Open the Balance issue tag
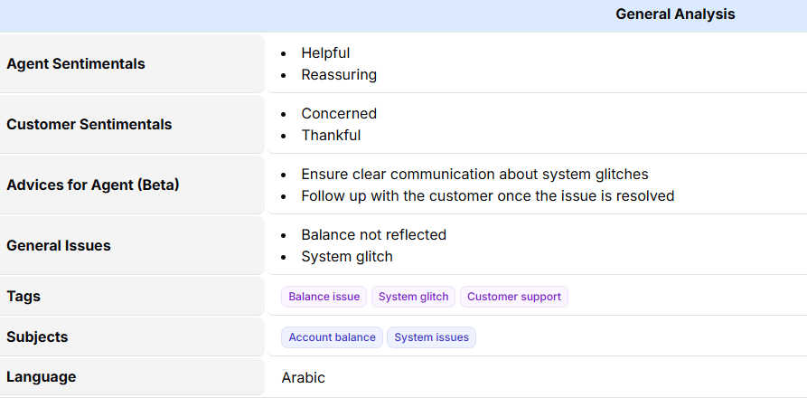Screen dimensions: 807x398 (324, 297)
